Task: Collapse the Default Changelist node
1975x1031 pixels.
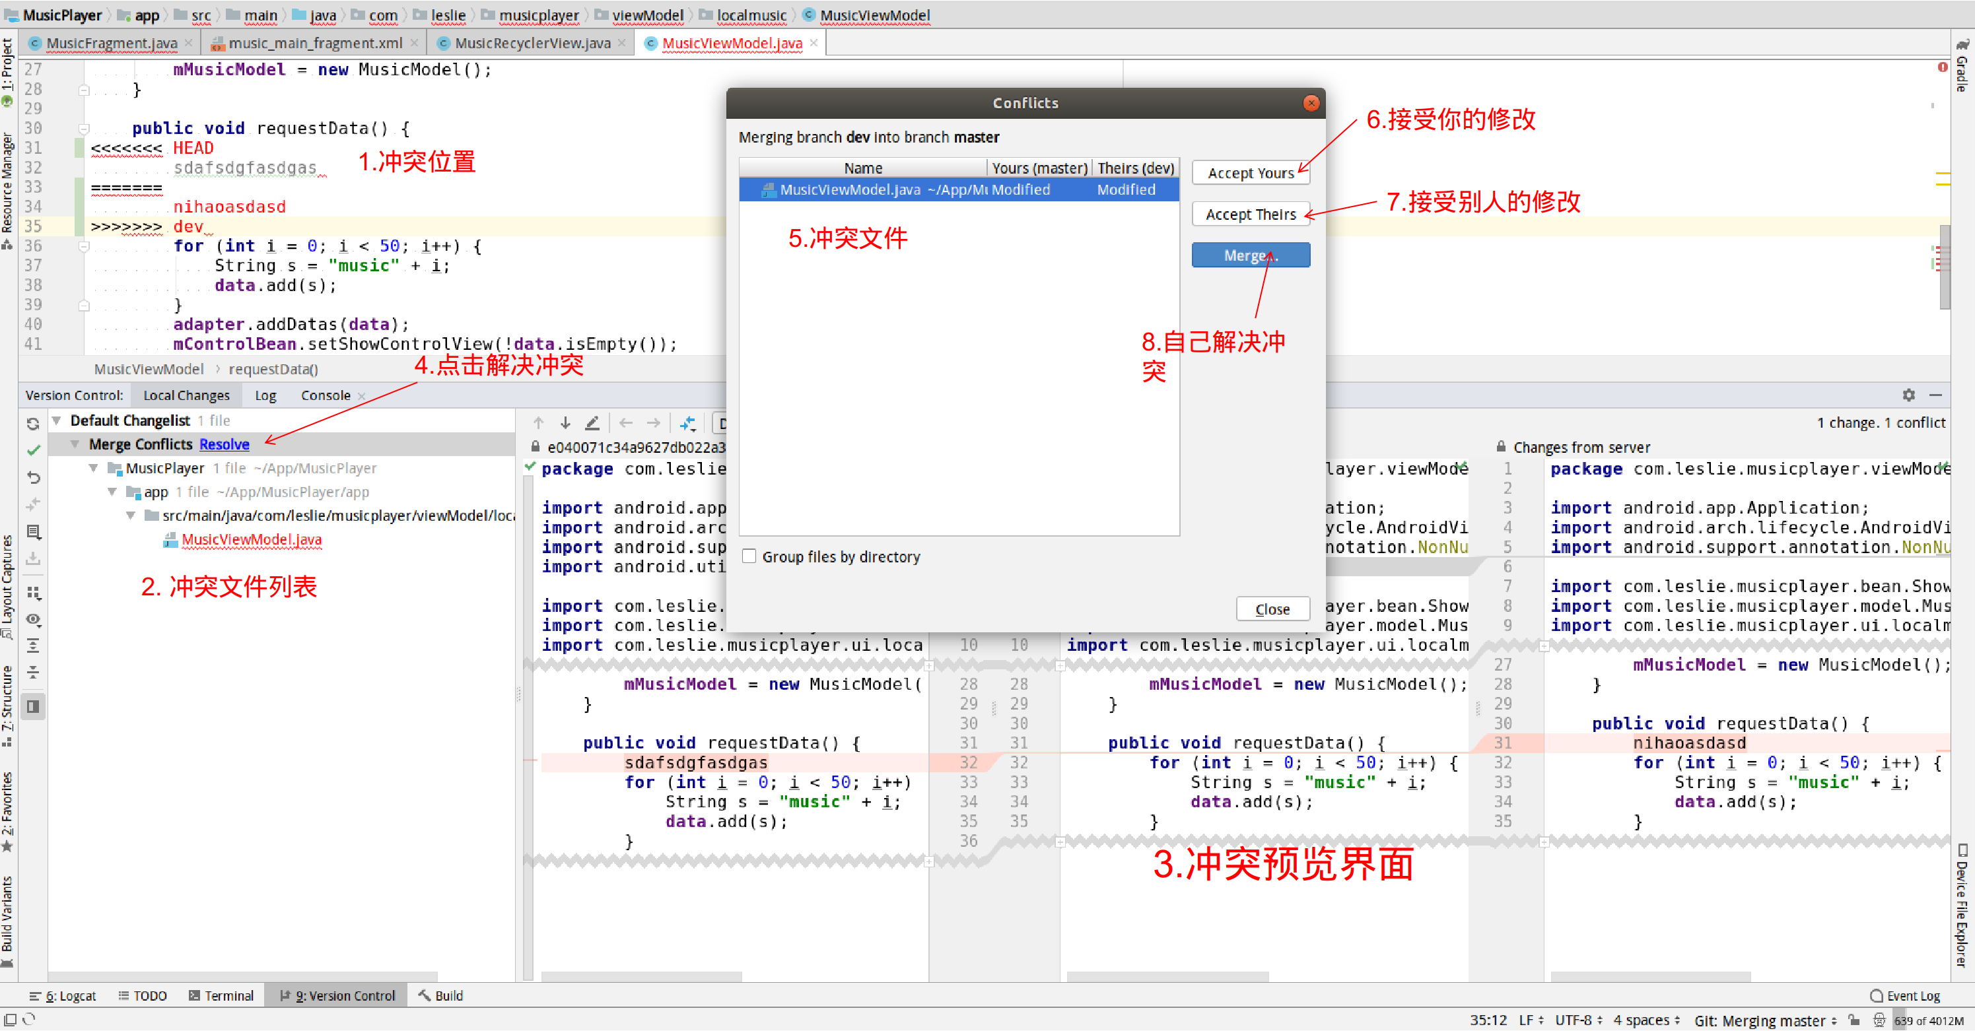Action: [57, 420]
